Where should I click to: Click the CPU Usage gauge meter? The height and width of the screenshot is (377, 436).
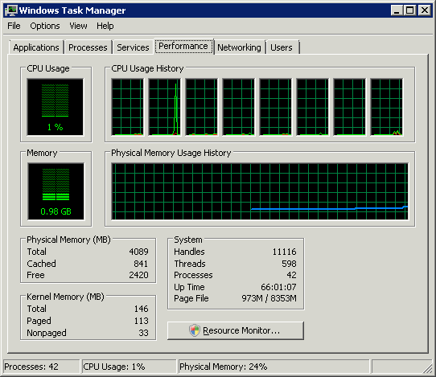coord(55,107)
